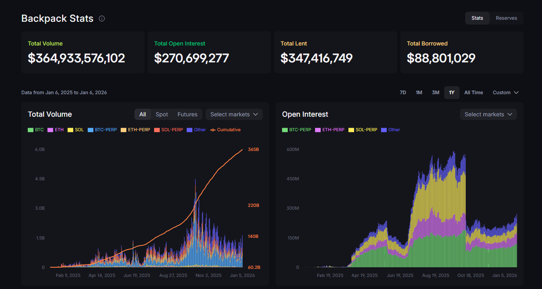Image resolution: width=542 pixels, height=289 pixels.
Task: Click the green BTC color swatch
Action: [30, 130]
